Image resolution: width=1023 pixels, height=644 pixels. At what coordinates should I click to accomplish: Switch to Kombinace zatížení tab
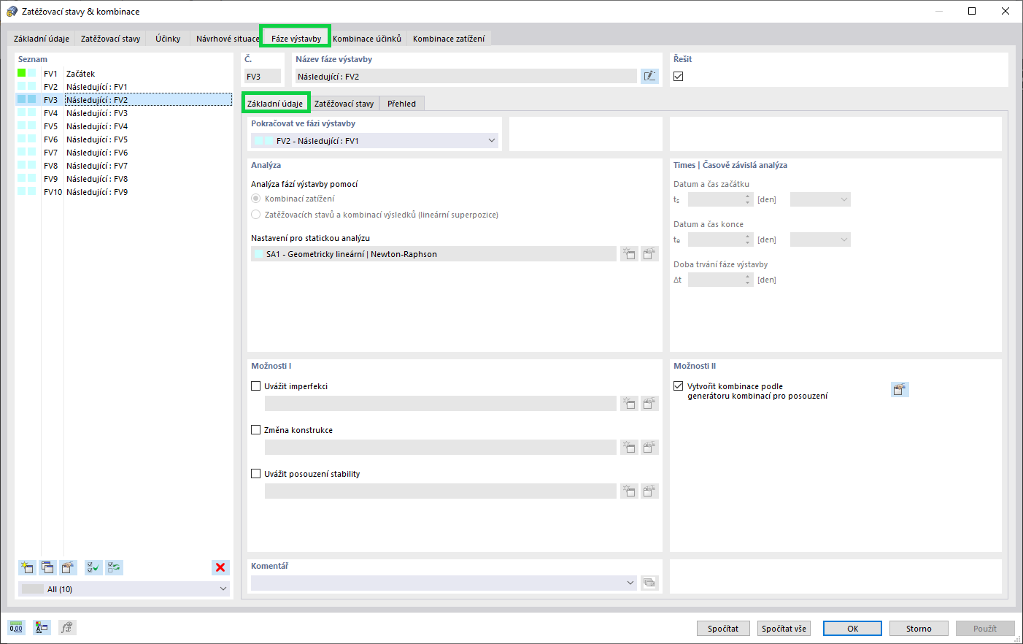(x=449, y=39)
